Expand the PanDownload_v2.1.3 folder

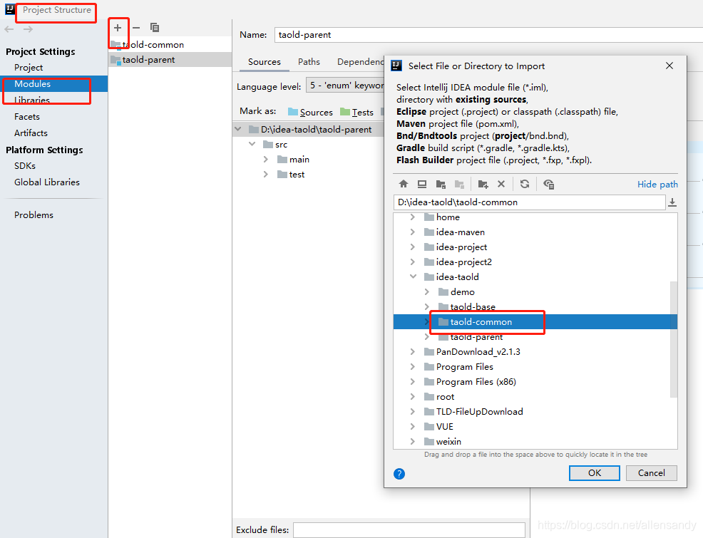click(x=413, y=351)
